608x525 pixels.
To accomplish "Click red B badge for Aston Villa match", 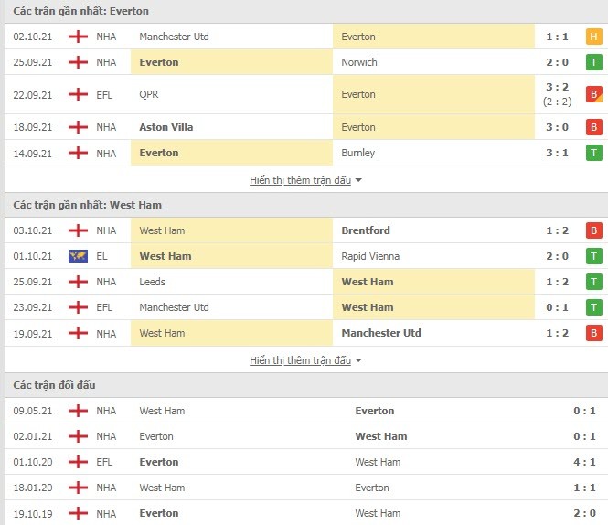I will point(593,127).
